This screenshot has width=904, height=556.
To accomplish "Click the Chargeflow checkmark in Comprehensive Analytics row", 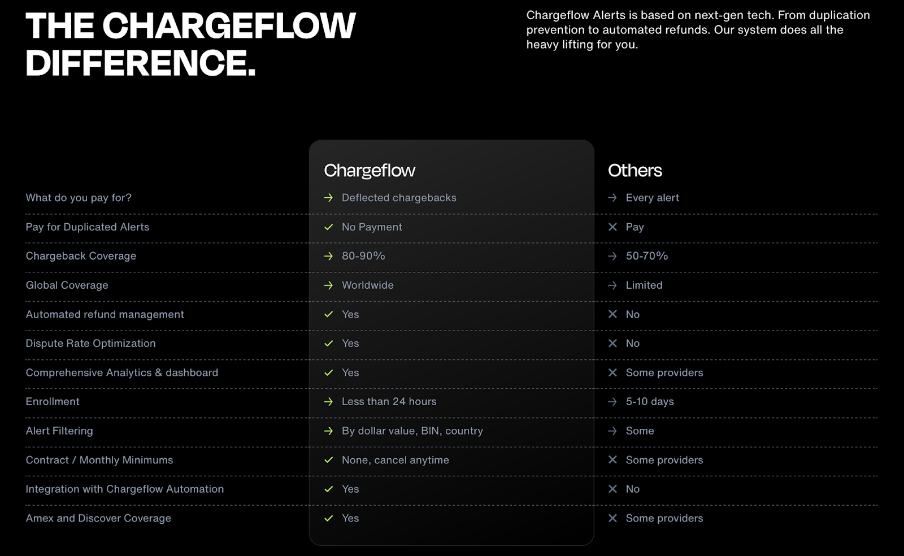I will [328, 373].
